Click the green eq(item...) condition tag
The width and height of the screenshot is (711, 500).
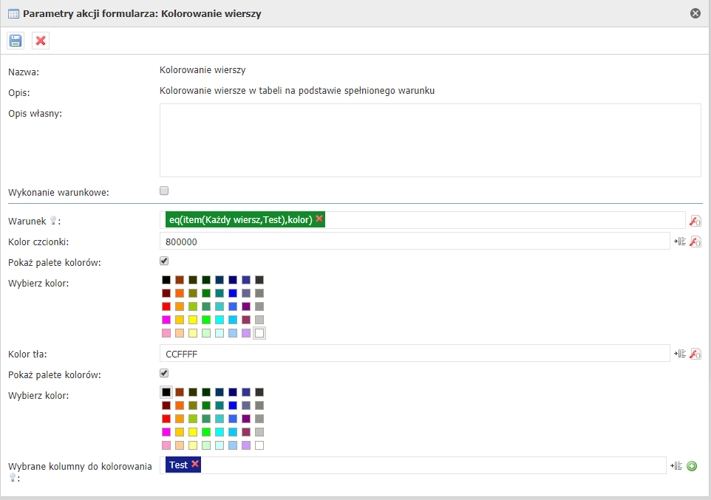239,219
